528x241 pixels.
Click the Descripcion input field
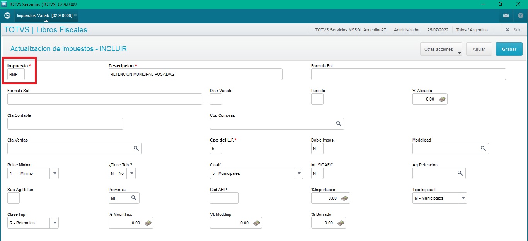click(x=196, y=74)
